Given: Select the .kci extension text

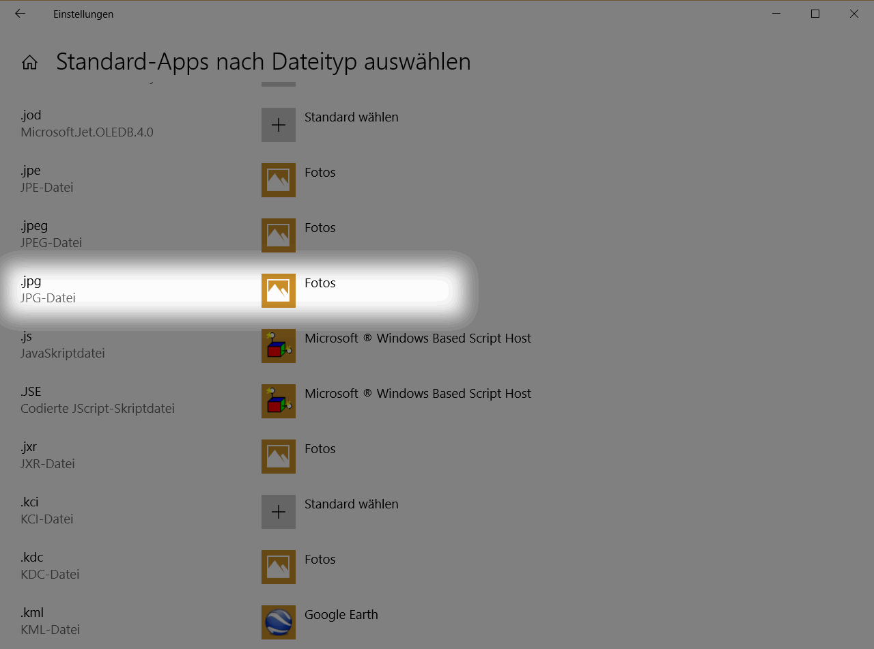Looking at the screenshot, I should click(x=29, y=502).
